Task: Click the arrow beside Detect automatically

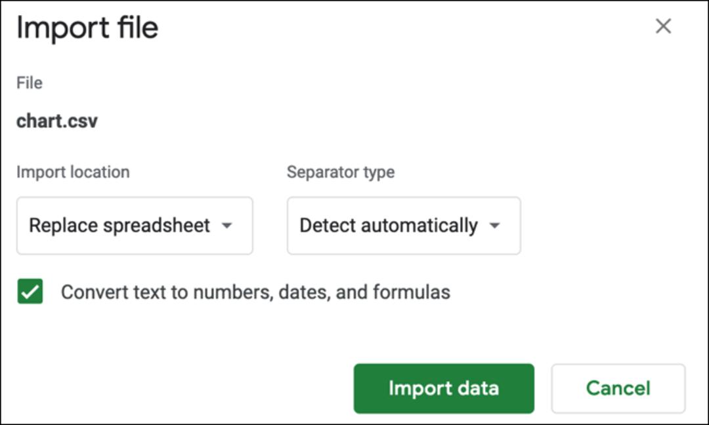Action: [x=495, y=226]
